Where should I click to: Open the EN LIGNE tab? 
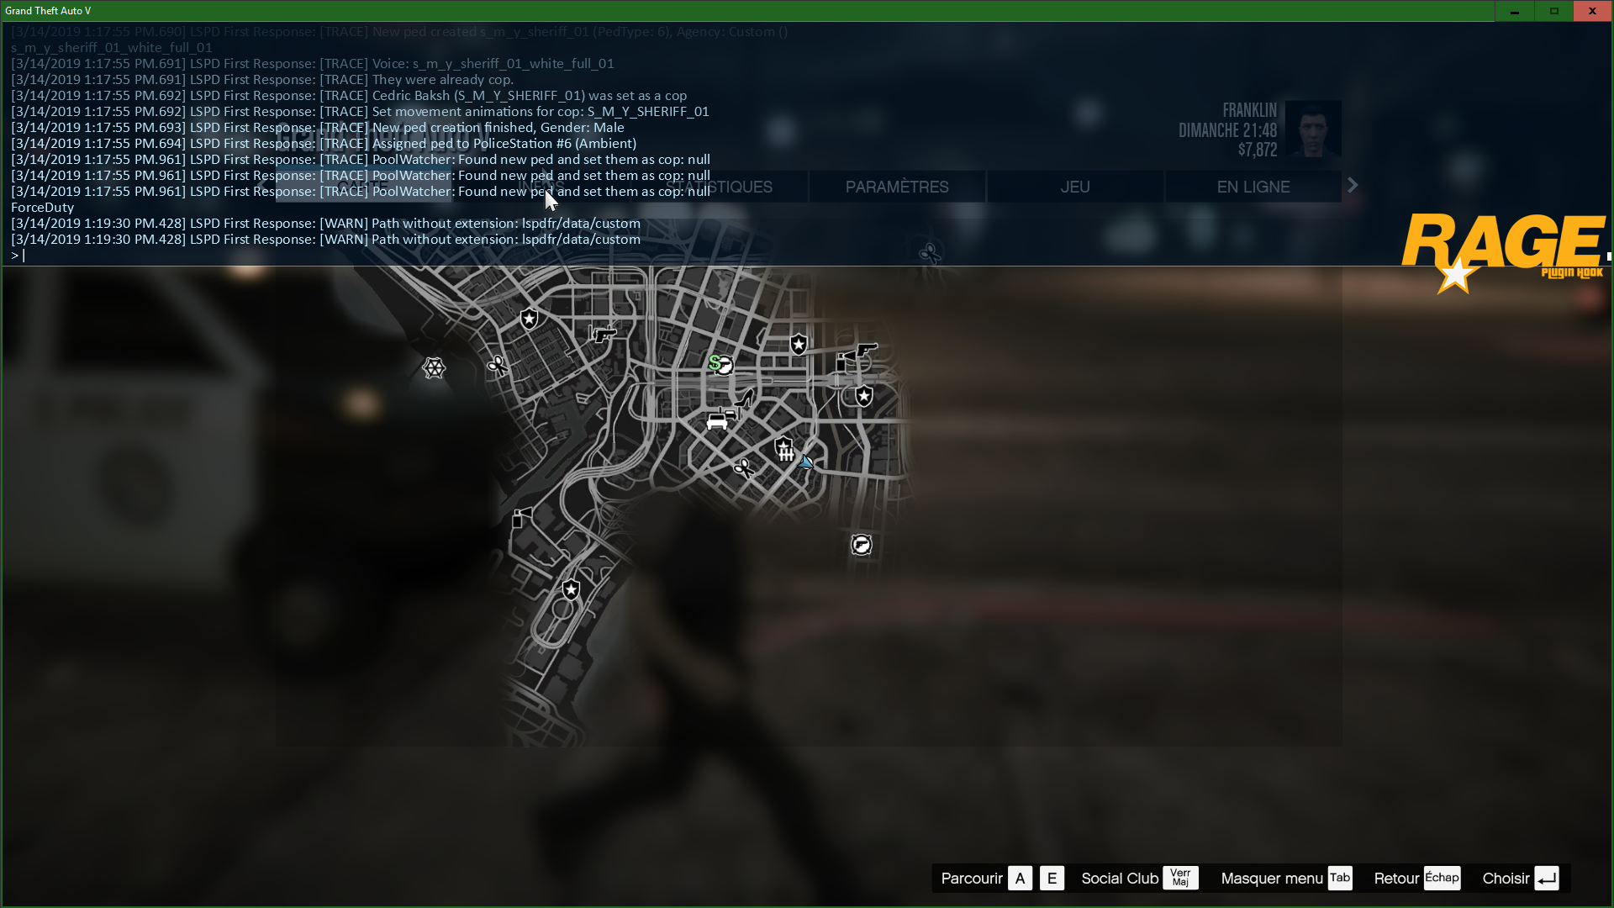point(1253,187)
